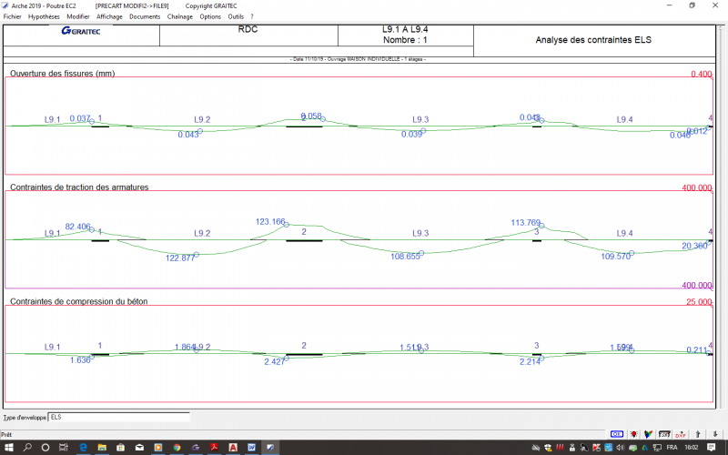Image resolution: width=728 pixels, height=455 pixels.
Task: Open Microsoft Store from taskbar
Action: point(121,448)
